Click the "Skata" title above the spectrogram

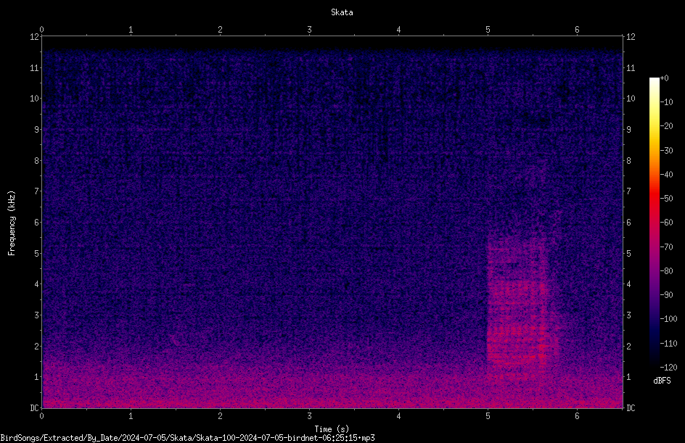pos(342,12)
